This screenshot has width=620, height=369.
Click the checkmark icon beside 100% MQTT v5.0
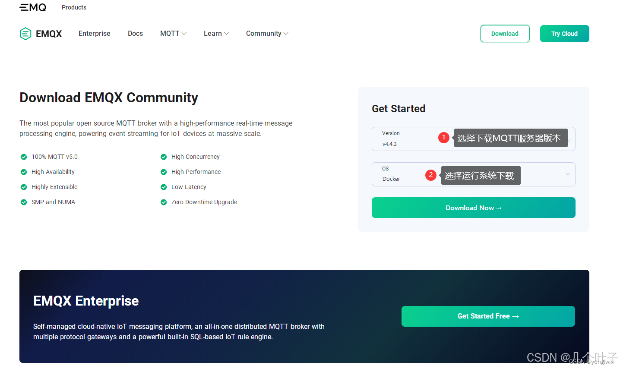pos(24,157)
